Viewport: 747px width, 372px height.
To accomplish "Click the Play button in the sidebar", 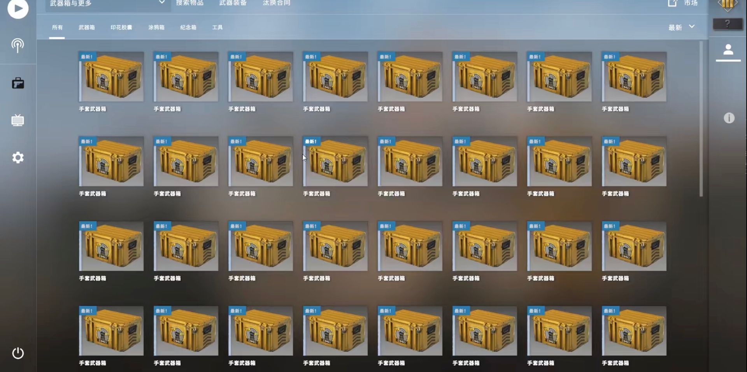I will coord(18,8).
